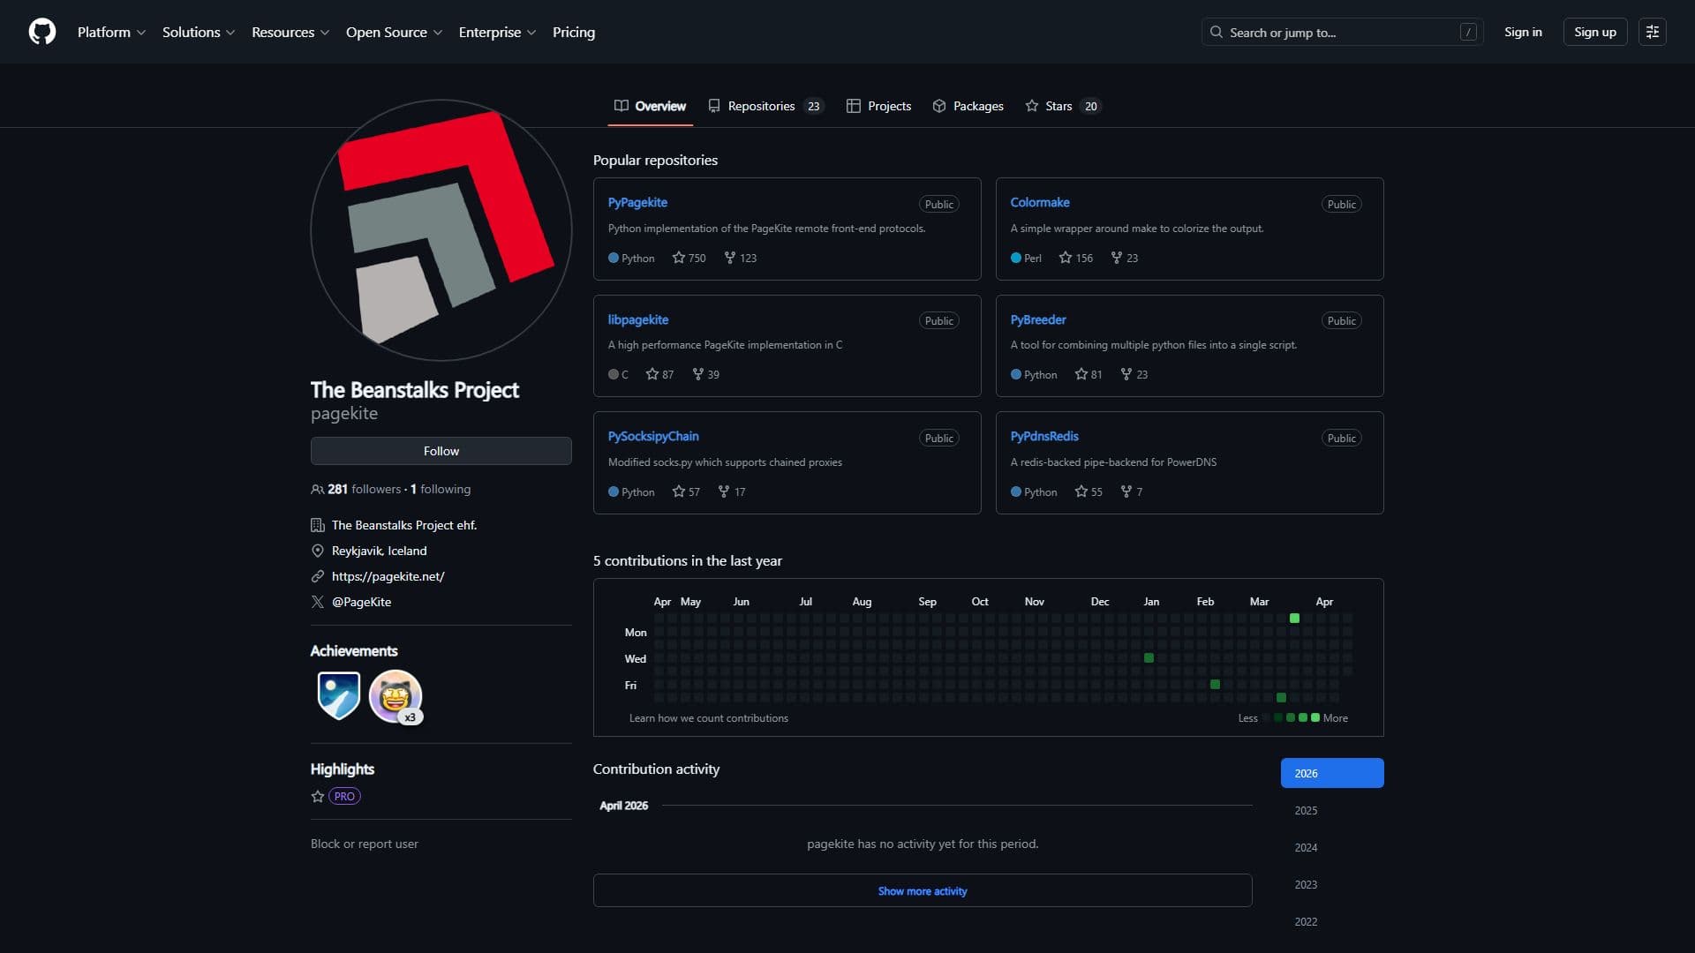
Task: Open the PySocksipyChain repository
Action: [653, 436]
